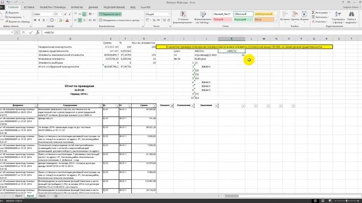Open Format as Table (Форматировать как таблицу)
This screenshot has height=203, width=362.
click(202, 17)
